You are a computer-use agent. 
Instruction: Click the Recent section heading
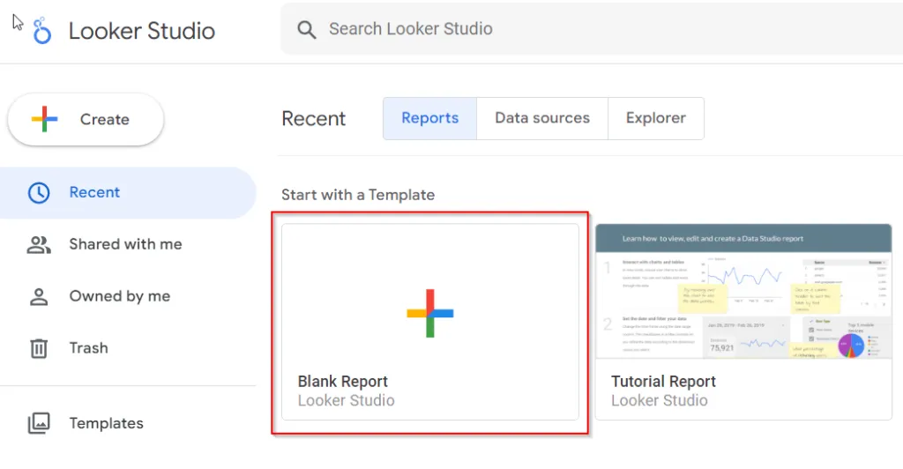coord(313,118)
